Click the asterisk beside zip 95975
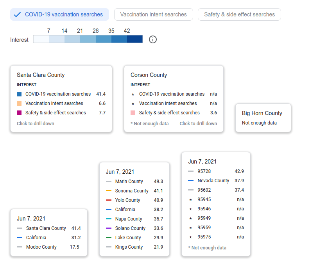The width and height of the screenshot is (319, 274). coord(191,237)
